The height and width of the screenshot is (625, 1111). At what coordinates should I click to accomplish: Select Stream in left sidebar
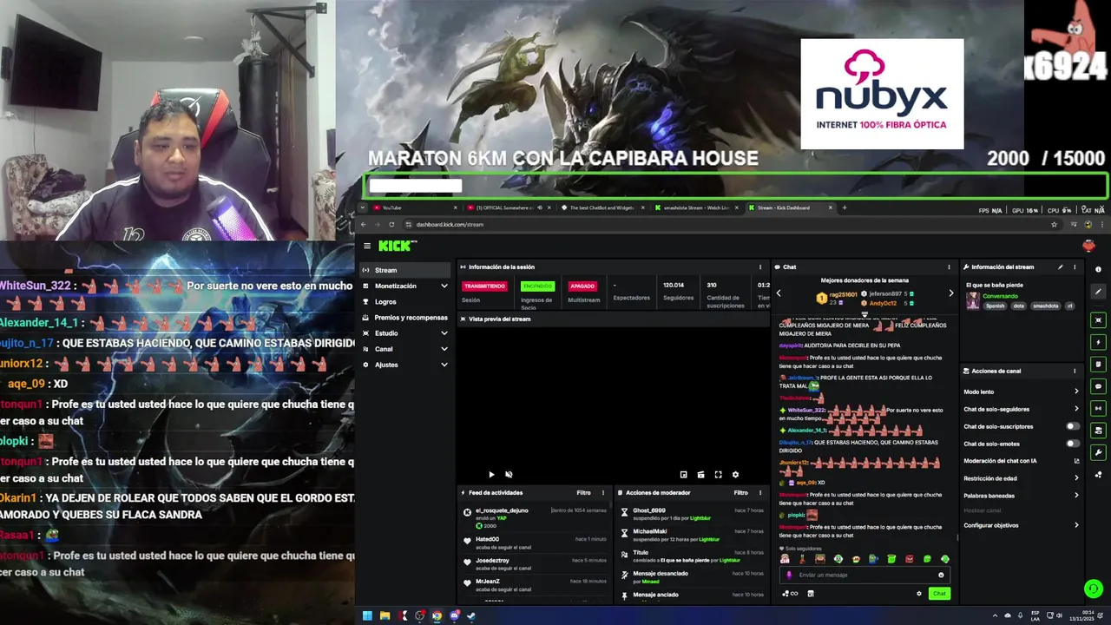click(404, 270)
